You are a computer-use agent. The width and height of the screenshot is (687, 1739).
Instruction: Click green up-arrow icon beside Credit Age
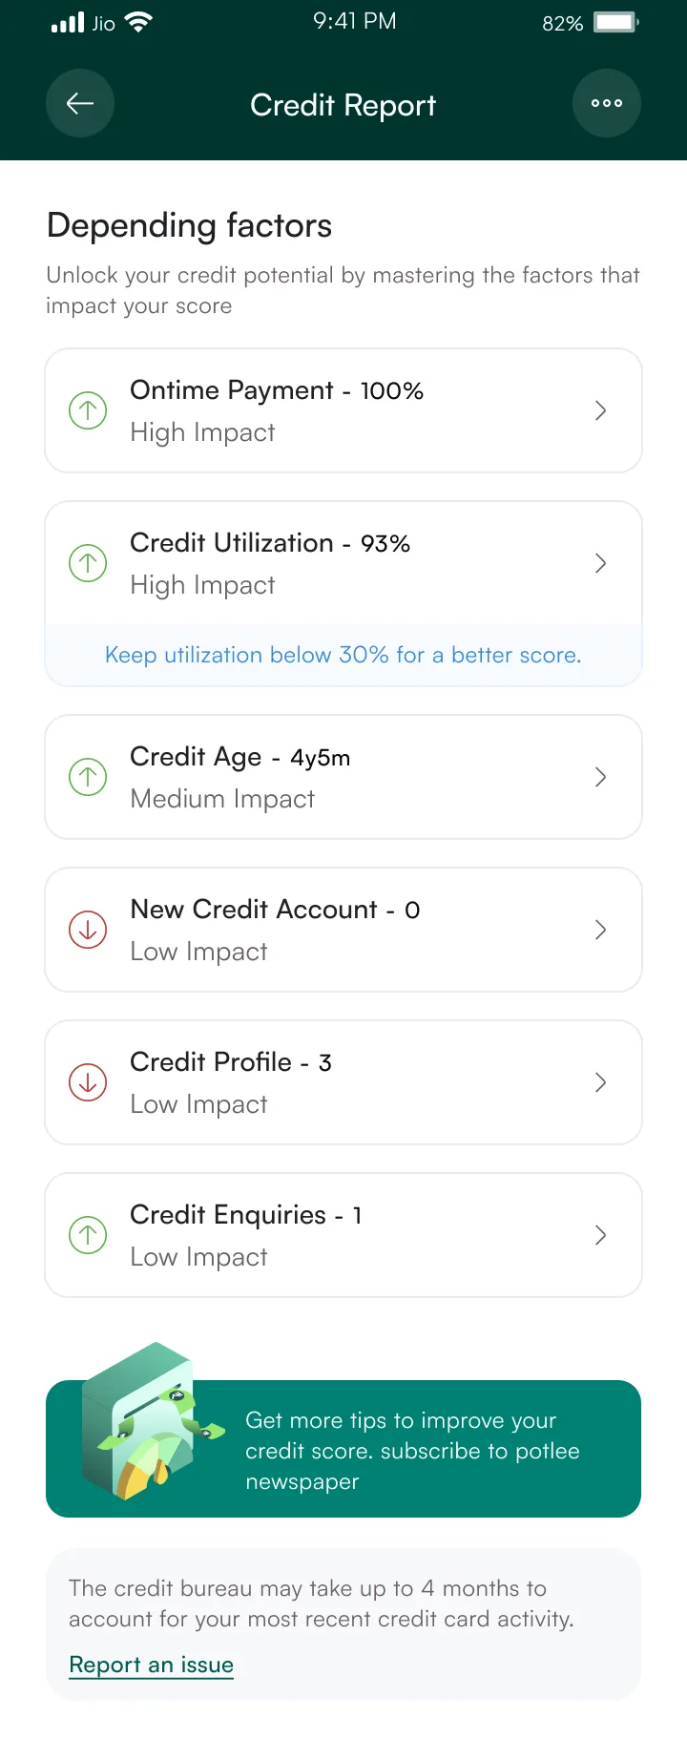(88, 777)
